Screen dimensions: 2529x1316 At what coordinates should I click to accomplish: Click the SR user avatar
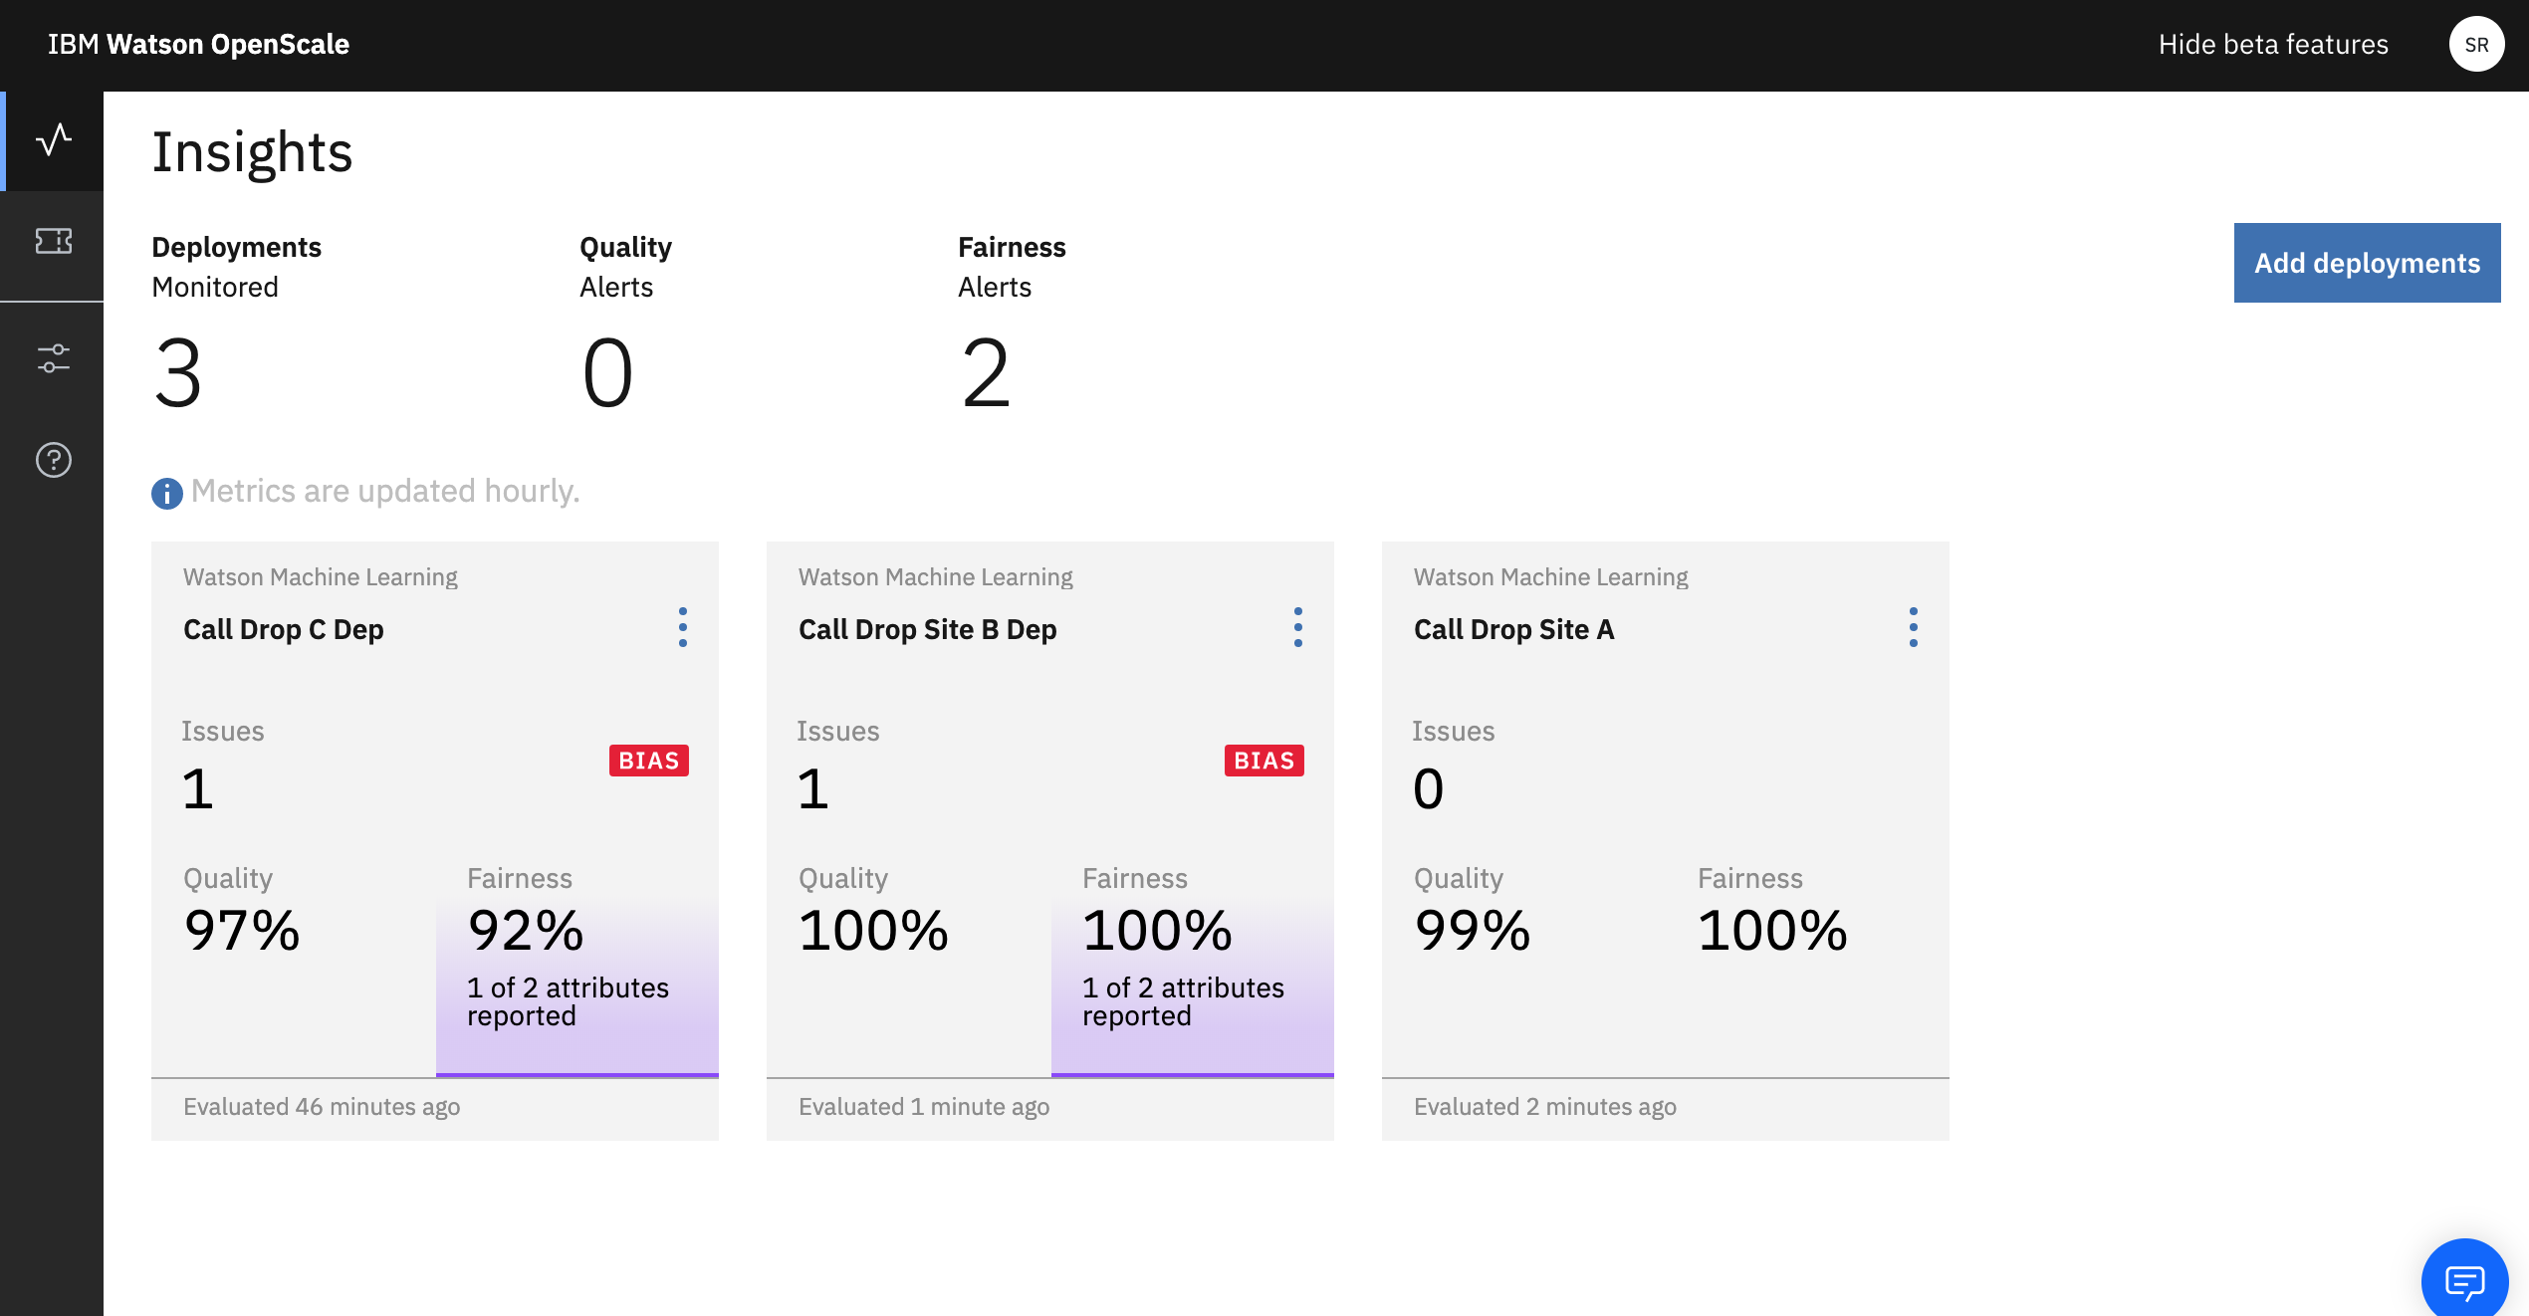click(x=2476, y=45)
